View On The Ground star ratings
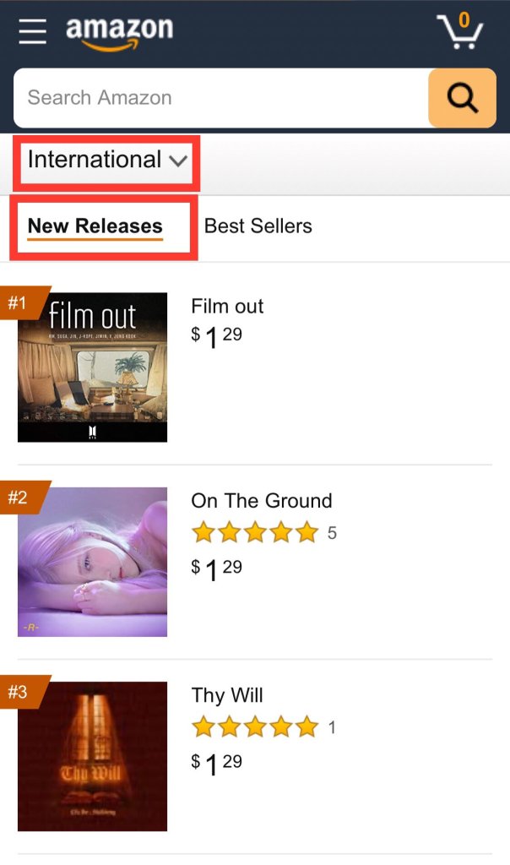Image resolution: width=510 pixels, height=865 pixels. 255,533
